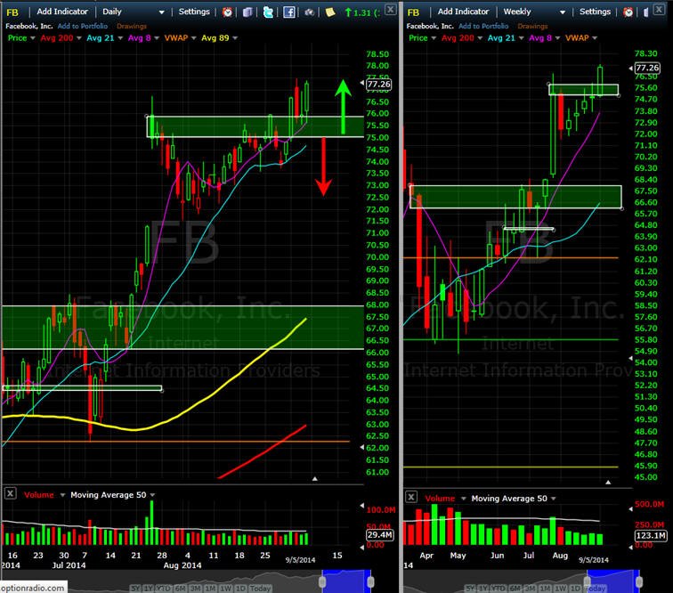Screen dimensions: 673x593
Task: Select 1Y range in Daily chart
Action: pyautogui.click(x=148, y=589)
